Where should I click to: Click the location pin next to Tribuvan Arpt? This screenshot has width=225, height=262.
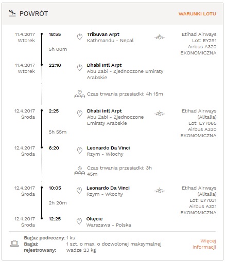click(x=80, y=37)
